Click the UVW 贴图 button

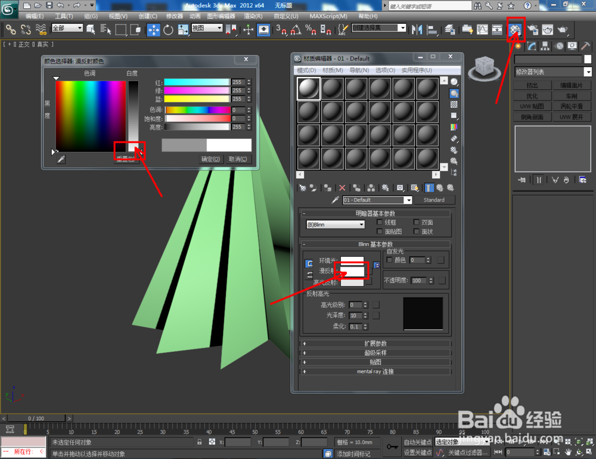[532, 106]
